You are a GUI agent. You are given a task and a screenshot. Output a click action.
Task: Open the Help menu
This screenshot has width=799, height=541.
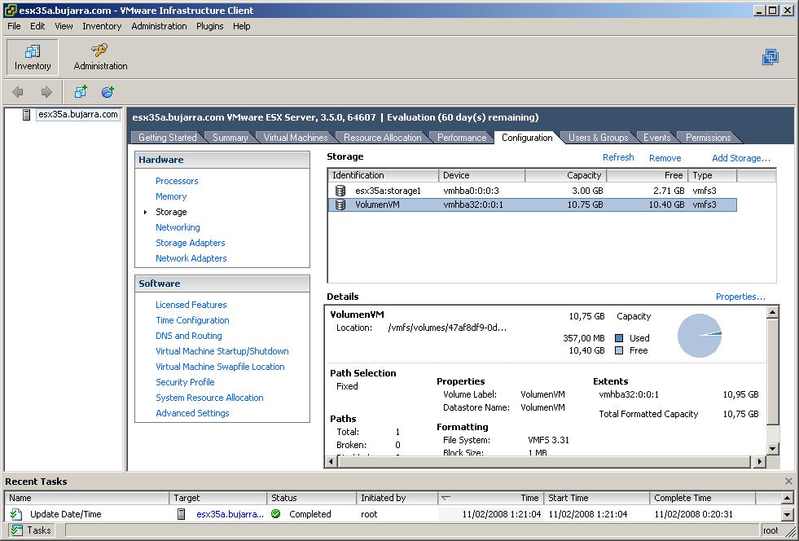tap(242, 26)
